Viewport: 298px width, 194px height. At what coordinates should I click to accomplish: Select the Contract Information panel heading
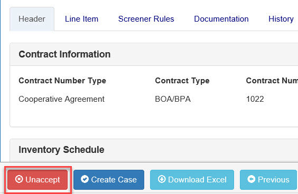(x=64, y=54)
